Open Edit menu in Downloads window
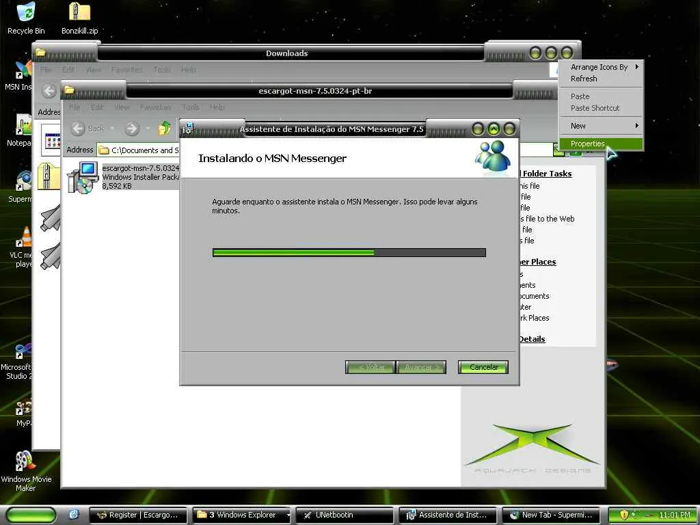Viewport: 700px width, 525px height. [68, 70]
